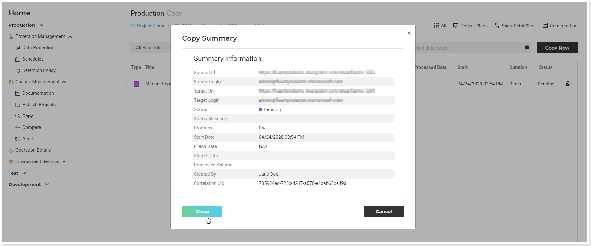
Task: Open Documentation in sidebar
Action: click(38, 93)
